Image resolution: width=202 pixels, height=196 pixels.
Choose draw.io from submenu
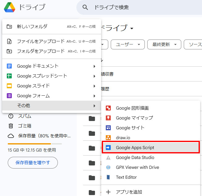click(151, 138)
